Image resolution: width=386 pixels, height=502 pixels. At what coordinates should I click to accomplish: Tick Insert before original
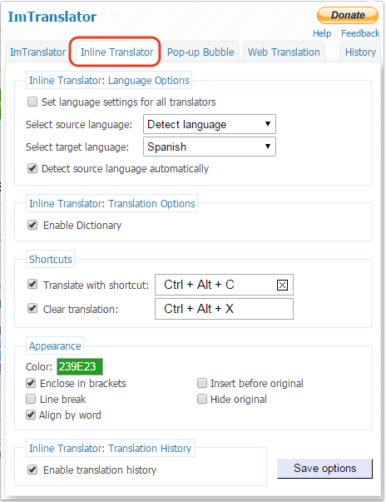coord(202,383)
